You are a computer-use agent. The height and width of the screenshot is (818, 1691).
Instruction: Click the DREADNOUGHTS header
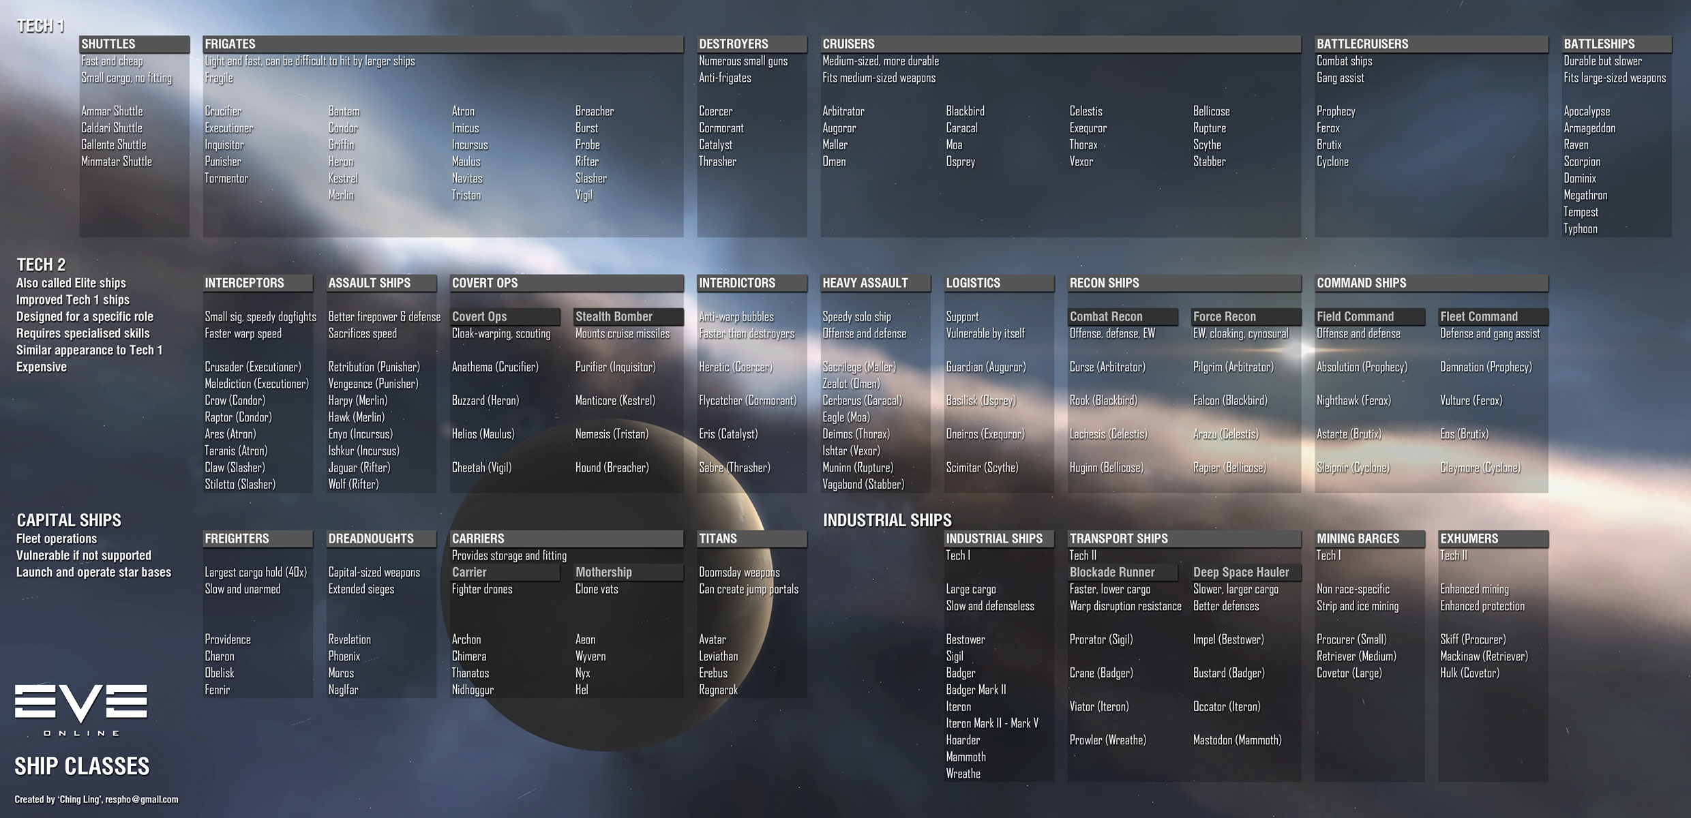click(x=371, y=539)
